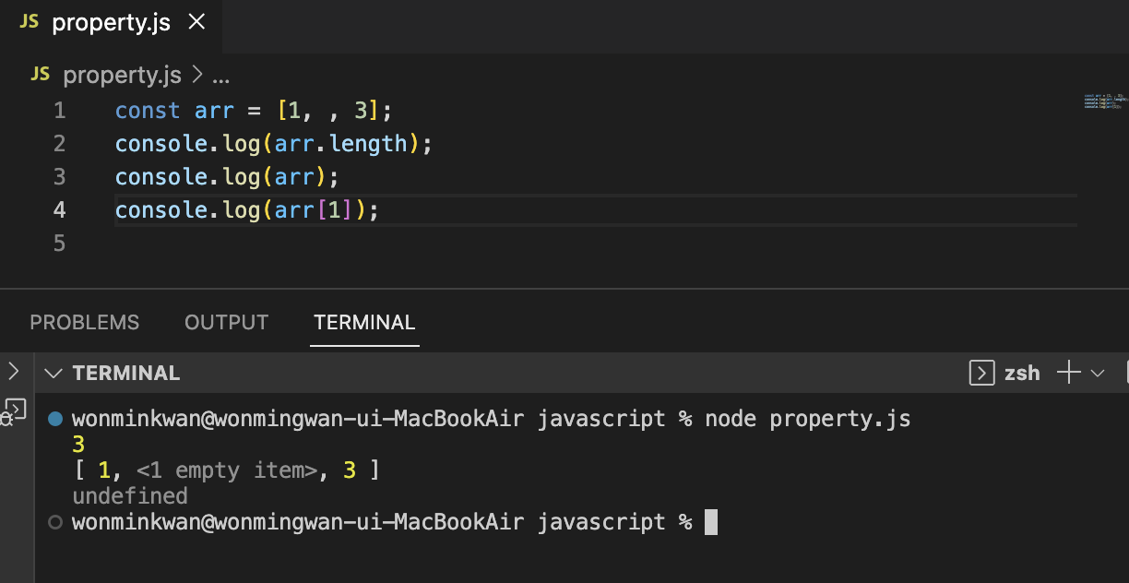This screenshot has height=583, width=1129.
Task: Click the JS file icon in the tab
Action: point(29,23)
